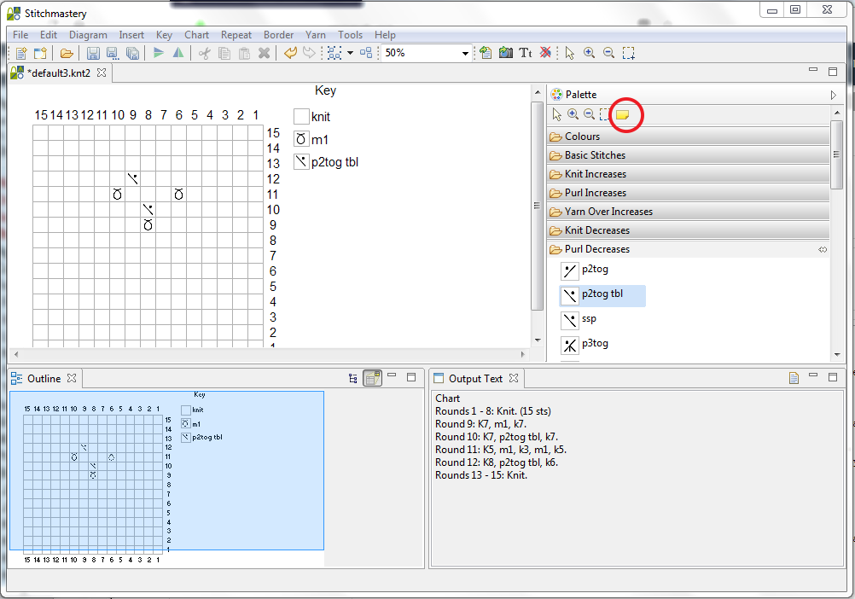Click the scissors cut icon

click(204, 53)
